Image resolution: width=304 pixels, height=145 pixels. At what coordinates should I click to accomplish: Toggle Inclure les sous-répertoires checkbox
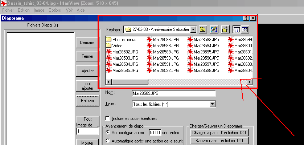click(107, 118)
